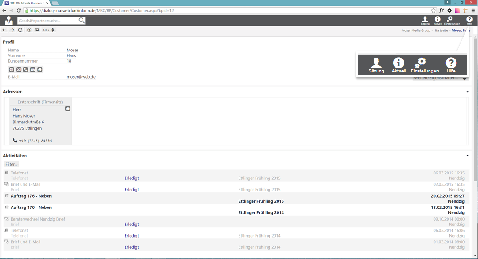Screen dimensions: 478x259
Task: Click Erledigt in Beraterwechsel Nendzig row
Action: [132, 224]
